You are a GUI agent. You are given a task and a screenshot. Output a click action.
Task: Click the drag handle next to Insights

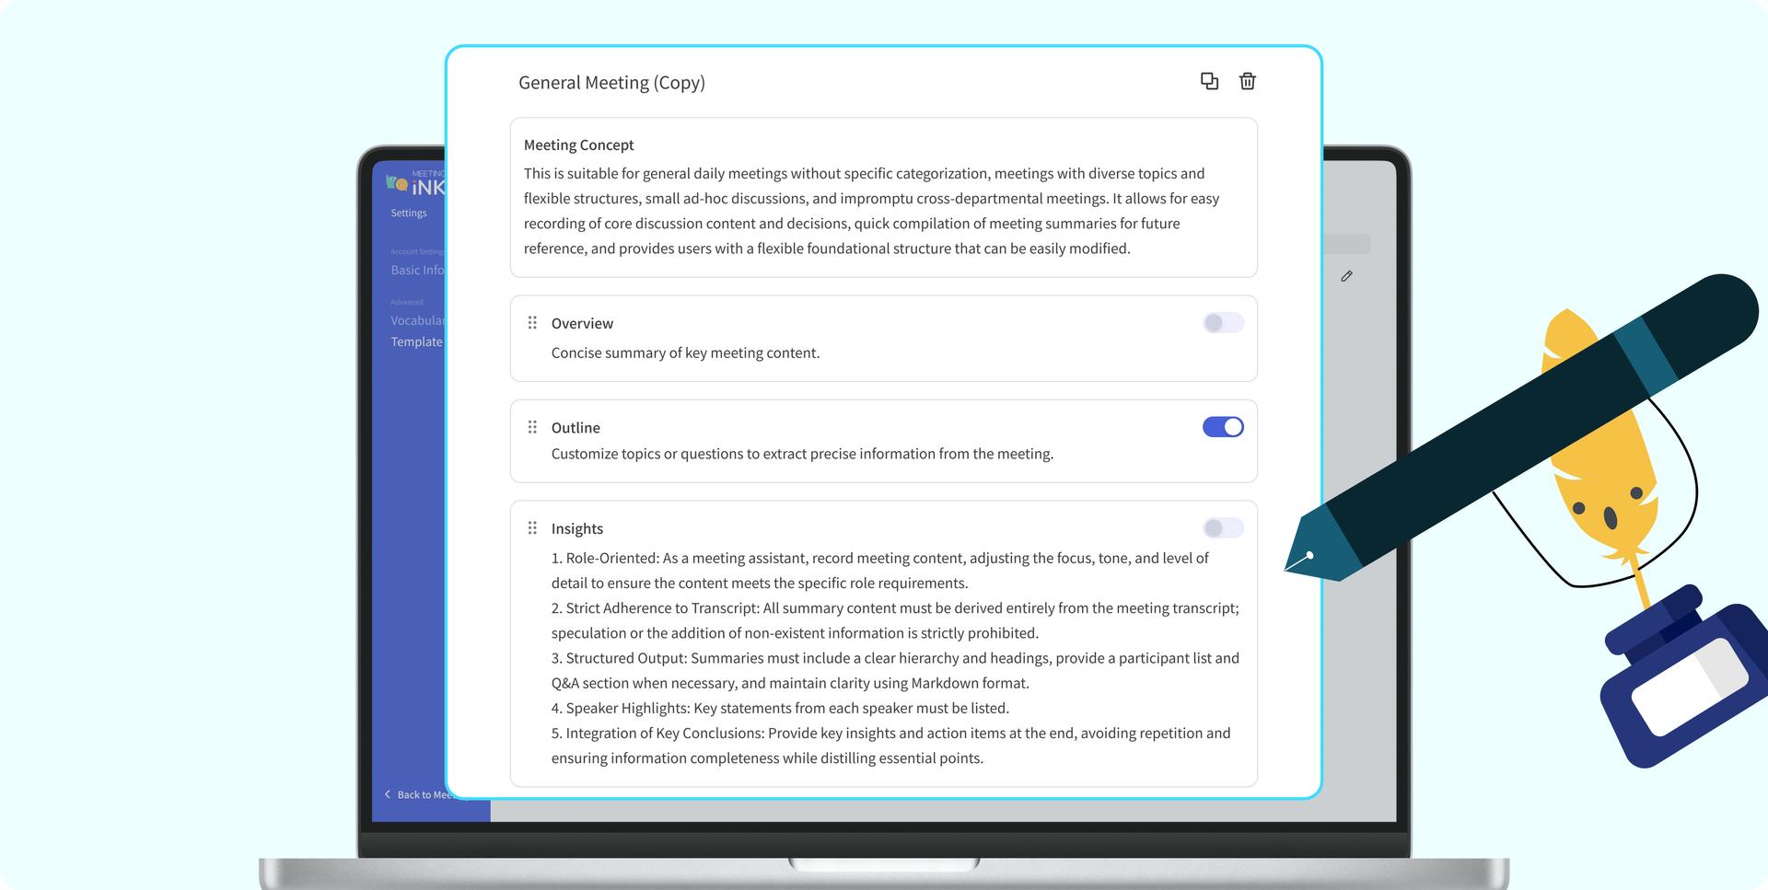[x=531, y=527]
